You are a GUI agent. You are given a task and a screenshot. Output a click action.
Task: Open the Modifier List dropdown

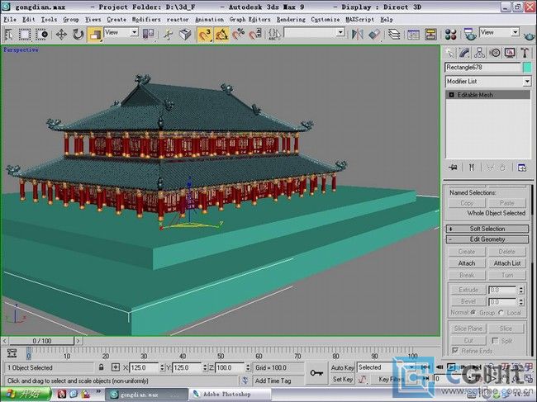pos(487,82)
